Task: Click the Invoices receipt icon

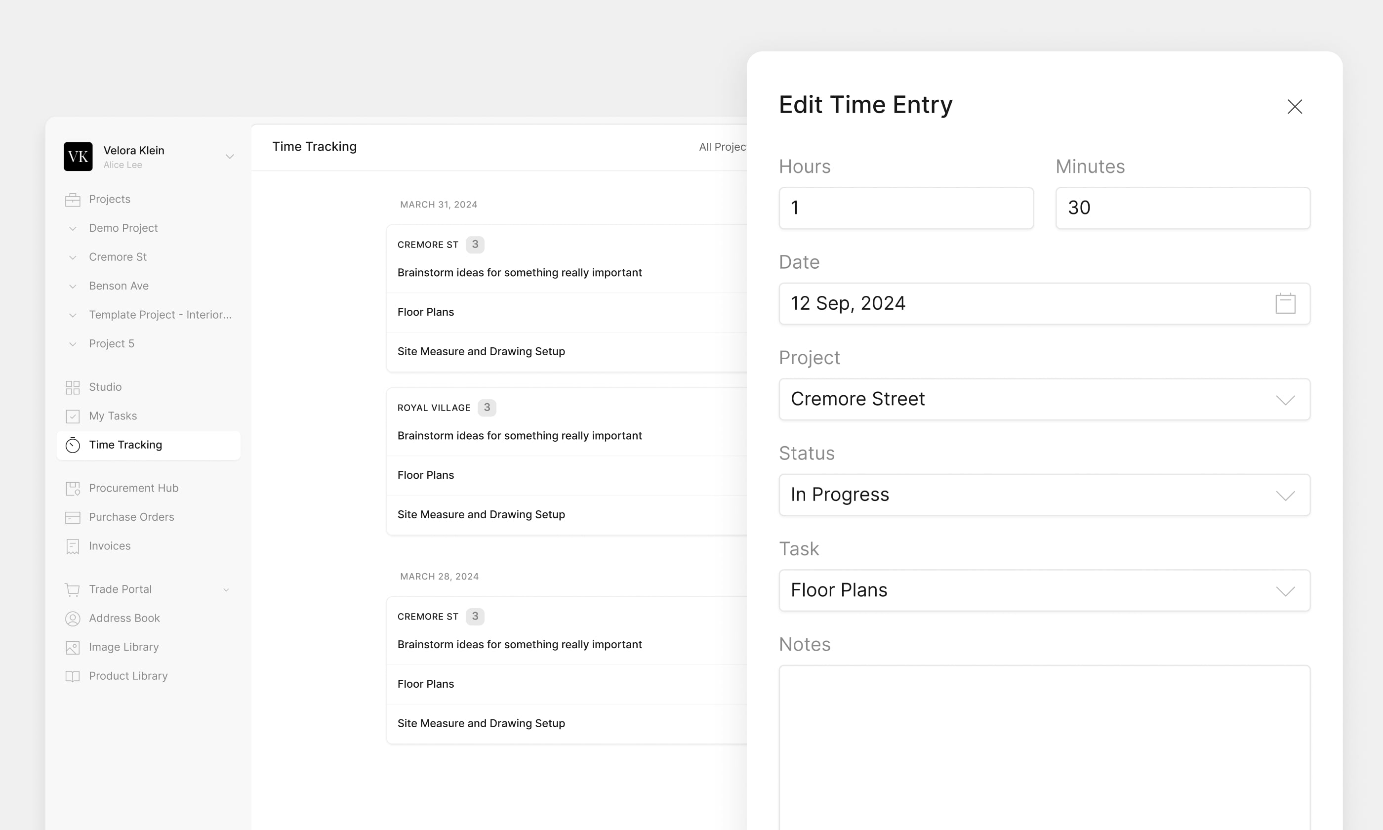Action: tap(73, 546)
